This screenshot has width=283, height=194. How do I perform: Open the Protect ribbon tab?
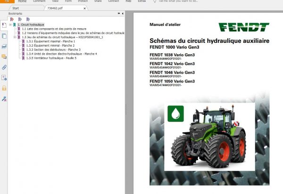pyautogui.click(x=83, y=1)
